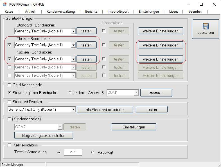Enable the Kundenanzeige checkbox

coord(9,119)
